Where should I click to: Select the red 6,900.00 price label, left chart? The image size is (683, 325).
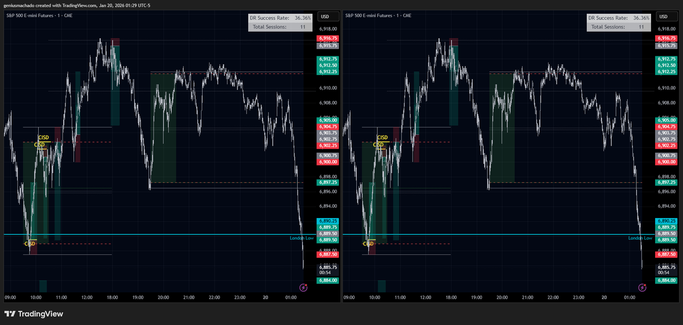[328, 162]
